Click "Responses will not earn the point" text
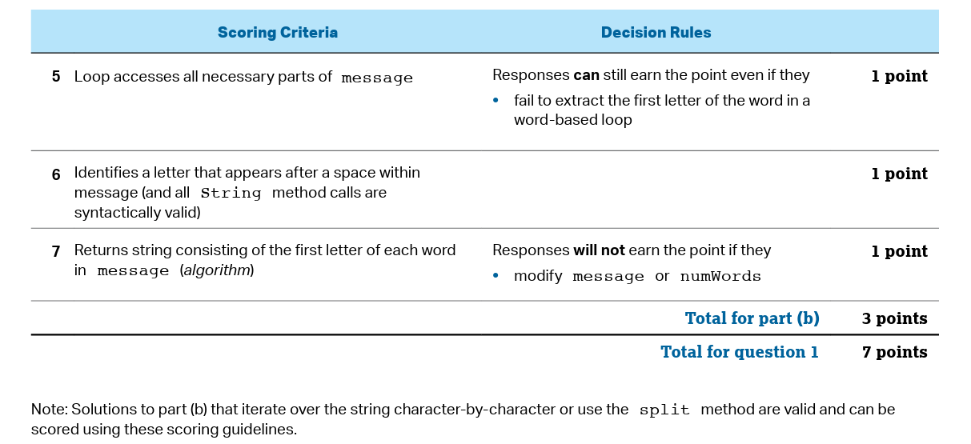The height and width of the screenshot is (444, 971). 631,250
